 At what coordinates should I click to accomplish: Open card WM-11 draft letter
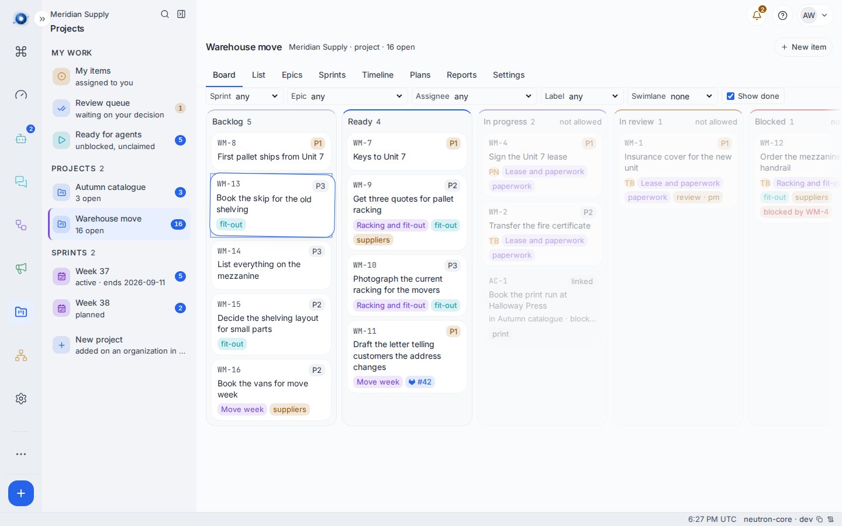click(407, 357)
